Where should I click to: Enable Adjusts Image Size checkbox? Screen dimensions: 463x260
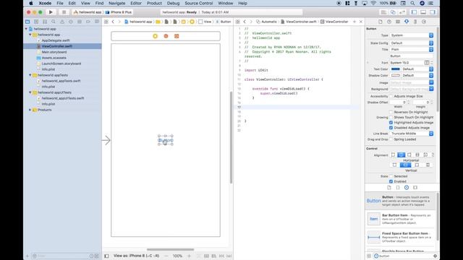391,96
